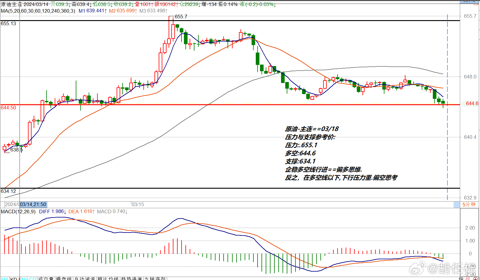480x280 pixels.
Task: Click the M3 633.498 moving average value
Action: (153, 11)
